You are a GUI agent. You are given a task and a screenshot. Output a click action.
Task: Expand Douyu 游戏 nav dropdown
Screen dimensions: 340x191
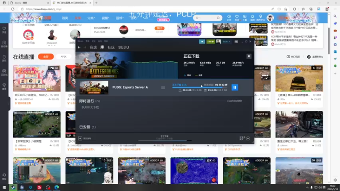pyautogui.click(x=119, y=18)
